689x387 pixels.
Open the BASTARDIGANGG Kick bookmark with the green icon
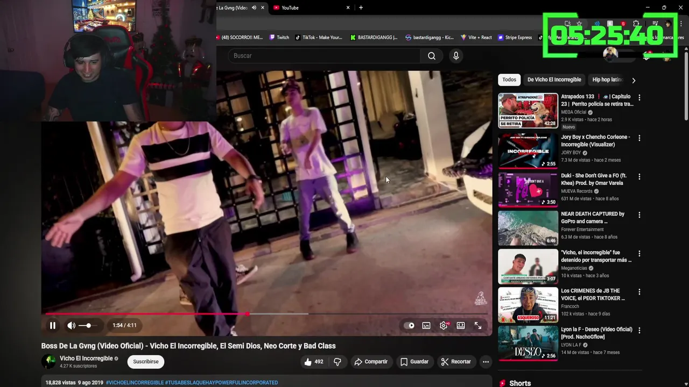coord(374,38)
